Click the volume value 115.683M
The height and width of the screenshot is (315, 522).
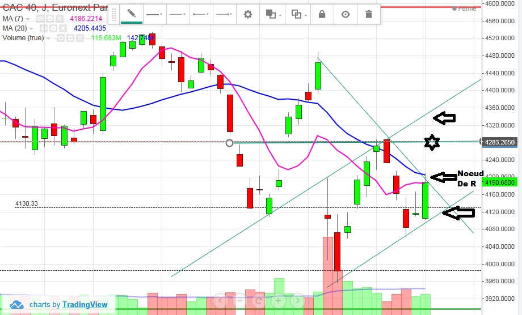pos(106,38)
